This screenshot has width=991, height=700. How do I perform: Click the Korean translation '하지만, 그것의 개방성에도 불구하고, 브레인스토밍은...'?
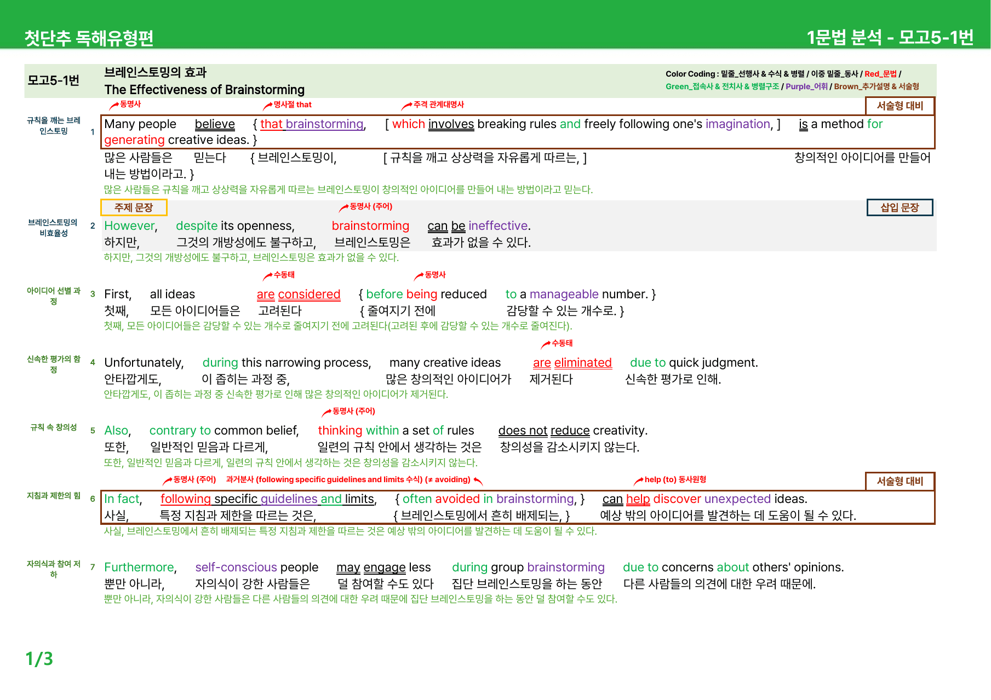(x=251, y=257)
